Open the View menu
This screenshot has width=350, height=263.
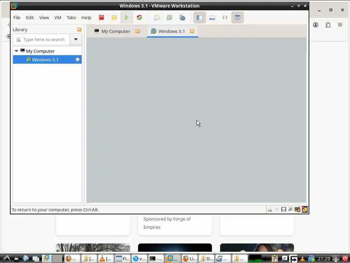(x=44, y=17)
